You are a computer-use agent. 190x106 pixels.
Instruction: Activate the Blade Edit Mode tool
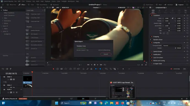pyautogui.click(x=66, y=69)
